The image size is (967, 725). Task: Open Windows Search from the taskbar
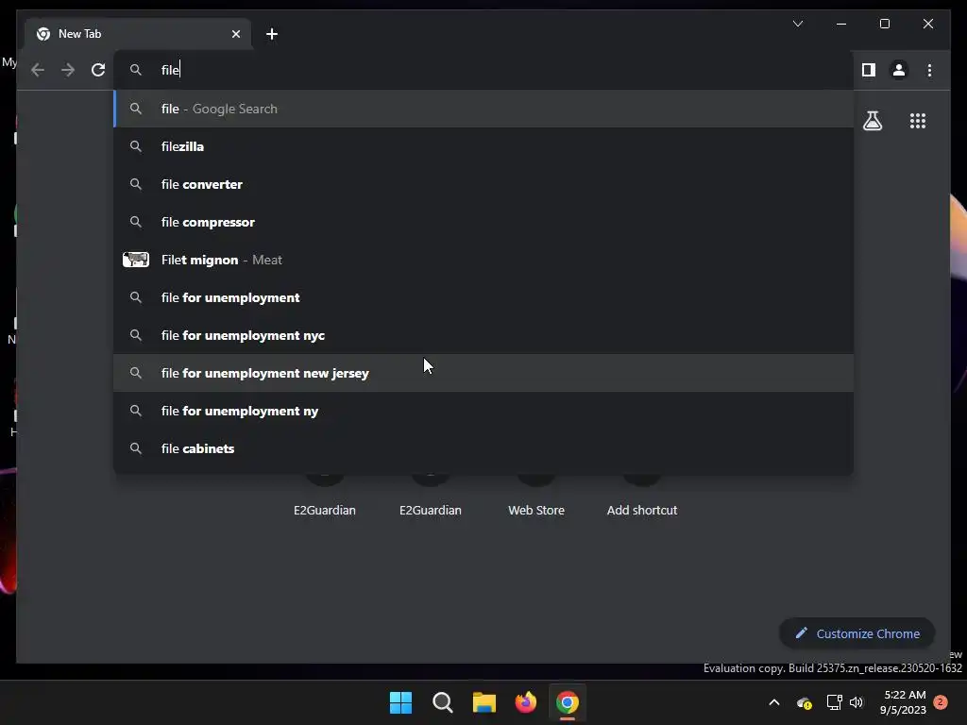(x=443, y=702)
